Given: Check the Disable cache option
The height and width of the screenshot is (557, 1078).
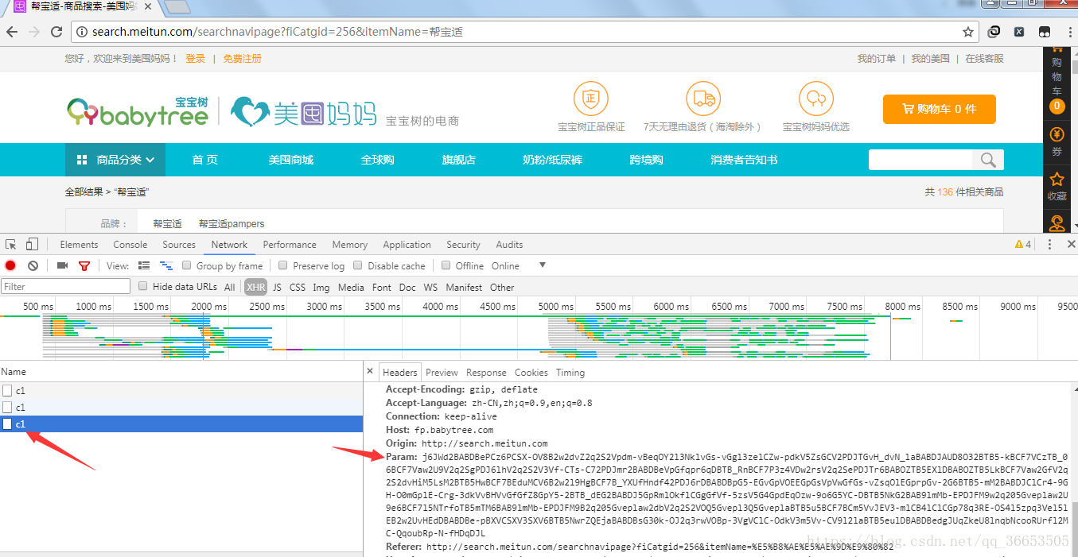Looking at the screenshot, I should [x=358, y=265].
